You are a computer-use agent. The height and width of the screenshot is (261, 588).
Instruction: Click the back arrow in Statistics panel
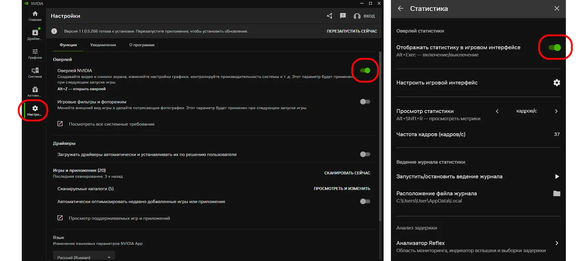pos(400,8)
